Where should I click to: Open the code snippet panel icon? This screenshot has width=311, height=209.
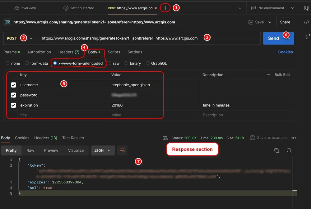click(306, 22)
